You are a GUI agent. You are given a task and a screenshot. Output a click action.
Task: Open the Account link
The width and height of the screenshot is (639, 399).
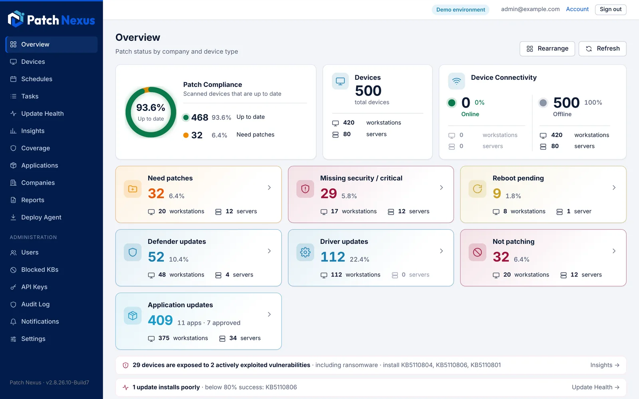pos(577,9)
